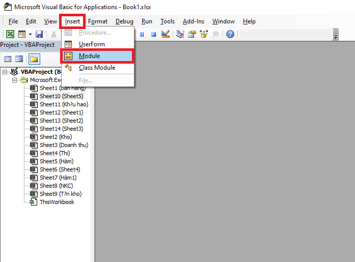Image resolution: width=355 pixels, height=262 pixels.
Task: Select Sheet10 (Sheet5) in project tree
Action: [62, 96]
